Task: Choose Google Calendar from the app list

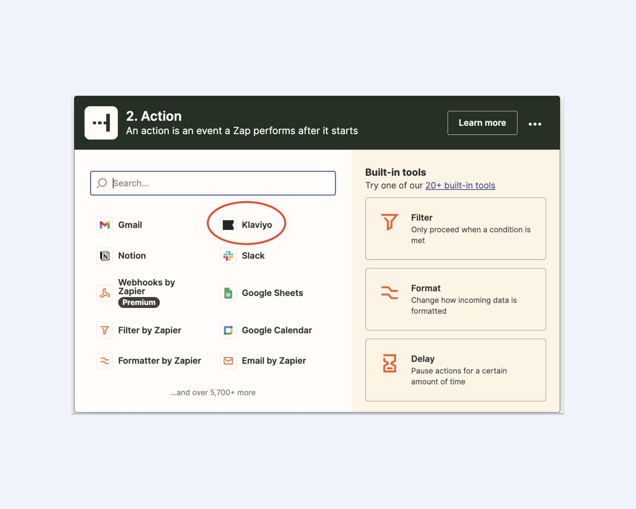Action: [x=277, y=330]
